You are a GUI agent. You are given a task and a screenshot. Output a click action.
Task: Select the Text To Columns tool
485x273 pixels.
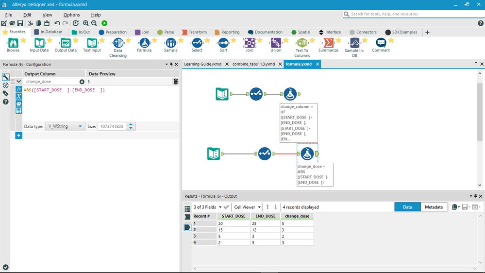coord(302,47)
